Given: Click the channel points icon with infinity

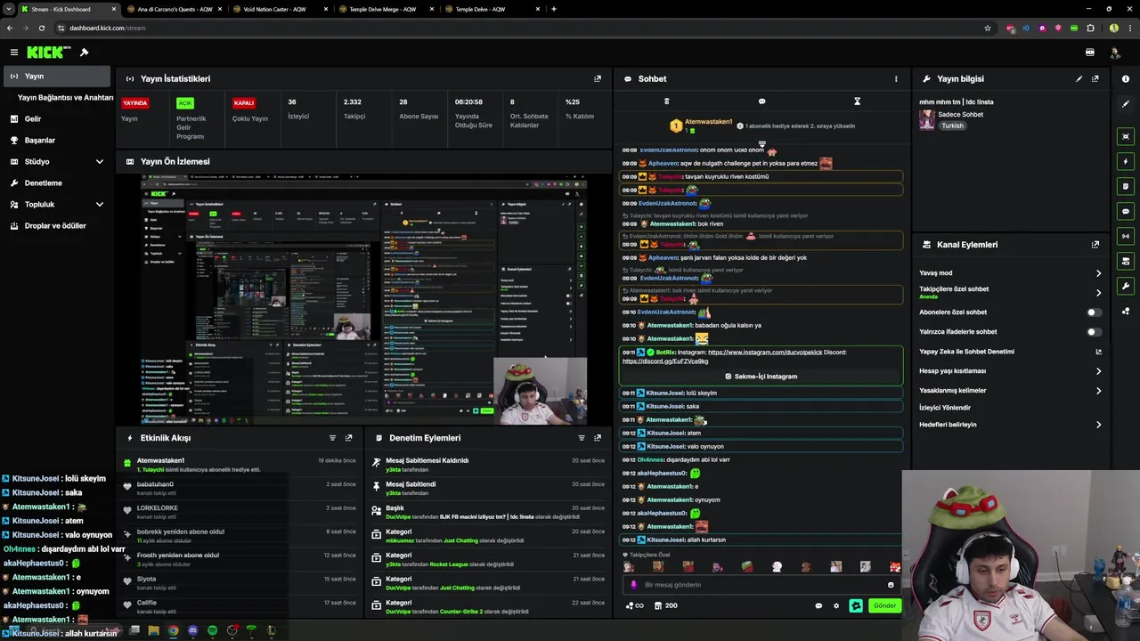Looking at the screenshot, I should 634,605.
